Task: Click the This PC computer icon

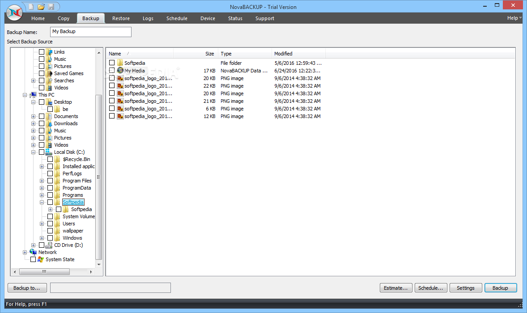Action: point(33,95)
